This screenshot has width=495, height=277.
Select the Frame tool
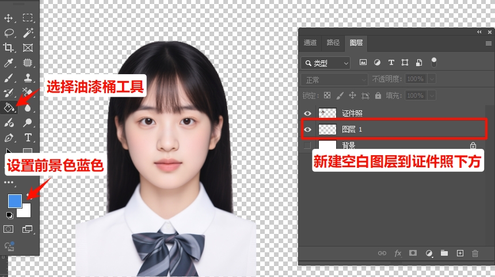(x=28, y=48)
